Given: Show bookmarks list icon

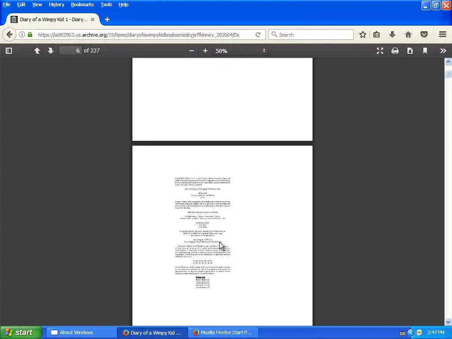Looking at the screenshot, I should click(377, 34).
